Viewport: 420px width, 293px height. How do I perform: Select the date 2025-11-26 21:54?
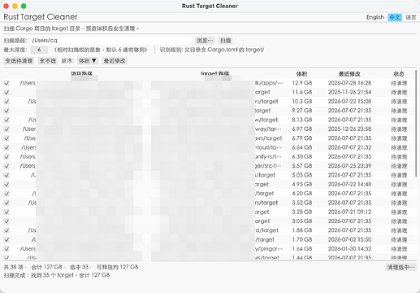[349, 92]
